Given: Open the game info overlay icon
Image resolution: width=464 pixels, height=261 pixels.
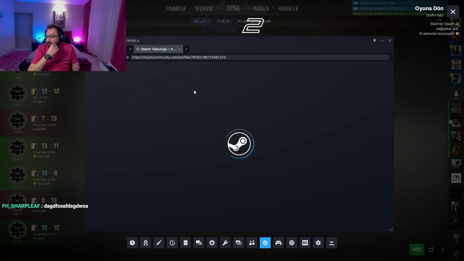Looking at the screenshot, I should [132, 243].
